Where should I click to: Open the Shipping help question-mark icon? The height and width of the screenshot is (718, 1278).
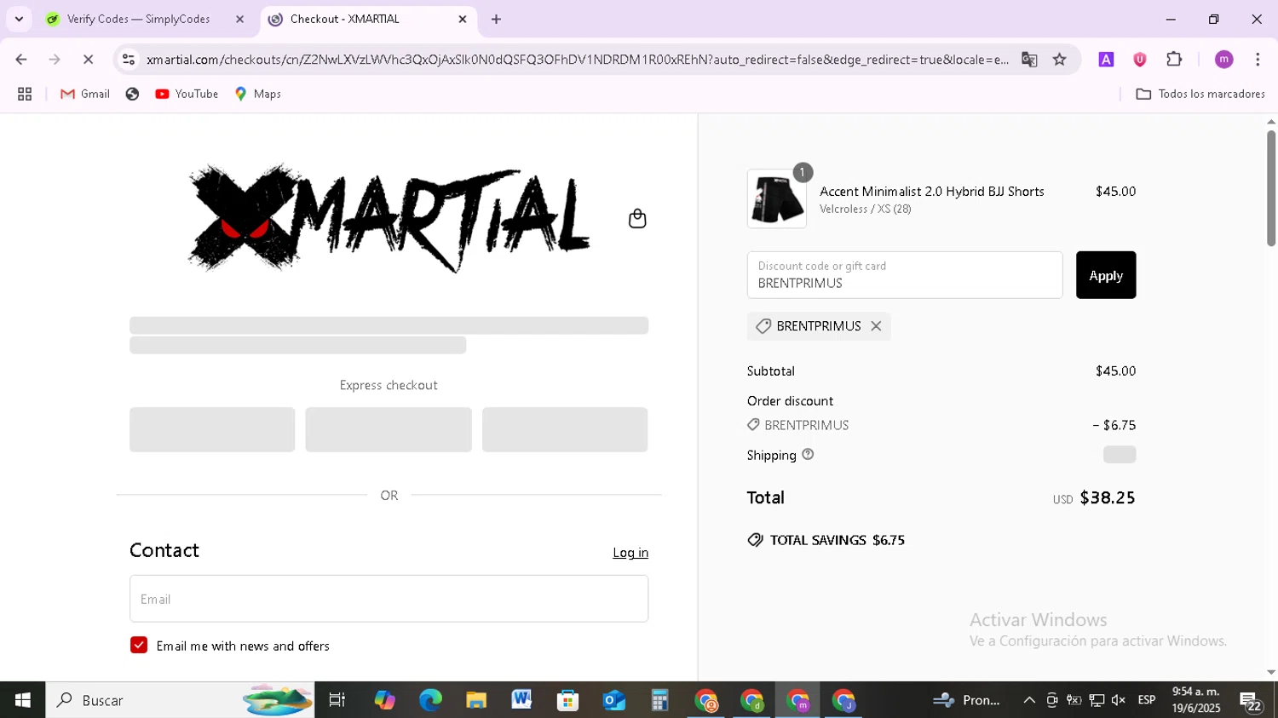pyautogui.click(x=808, y=455)
